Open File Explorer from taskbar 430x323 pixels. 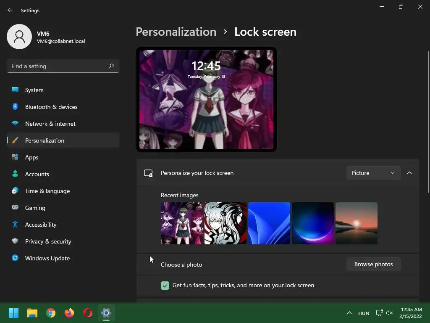coord(32,313)
